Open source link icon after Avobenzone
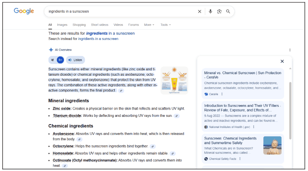308x171 pixels. point(79,139)
